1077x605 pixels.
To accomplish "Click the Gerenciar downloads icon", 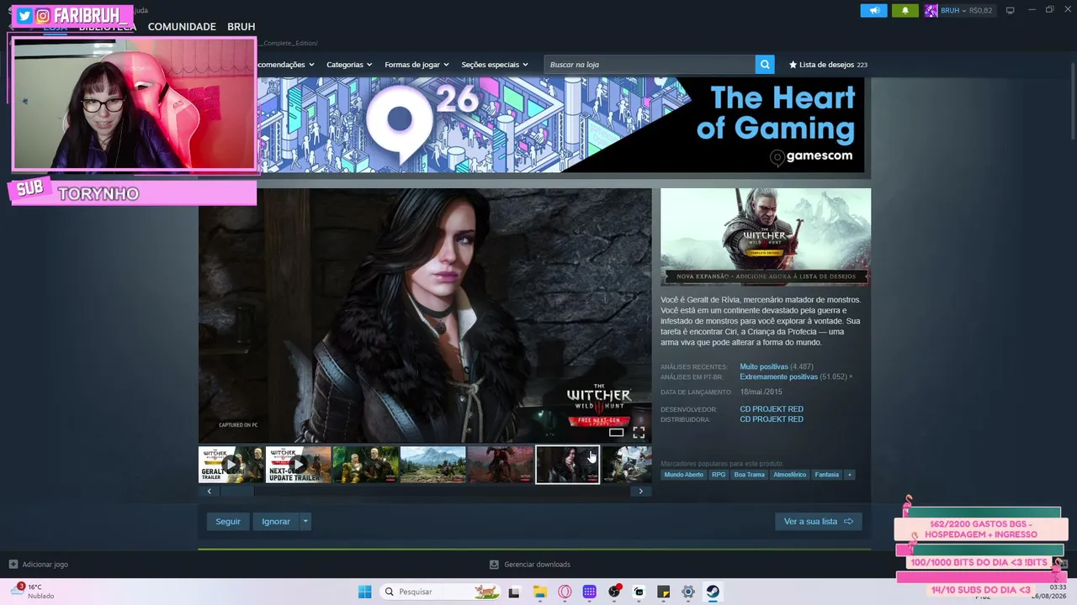I will click(494, 565).
